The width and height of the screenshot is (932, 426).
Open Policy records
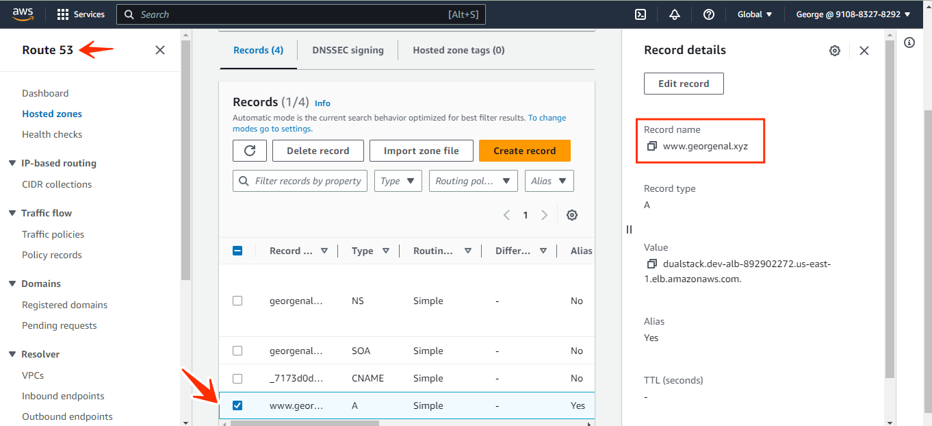tap(52, 255)
